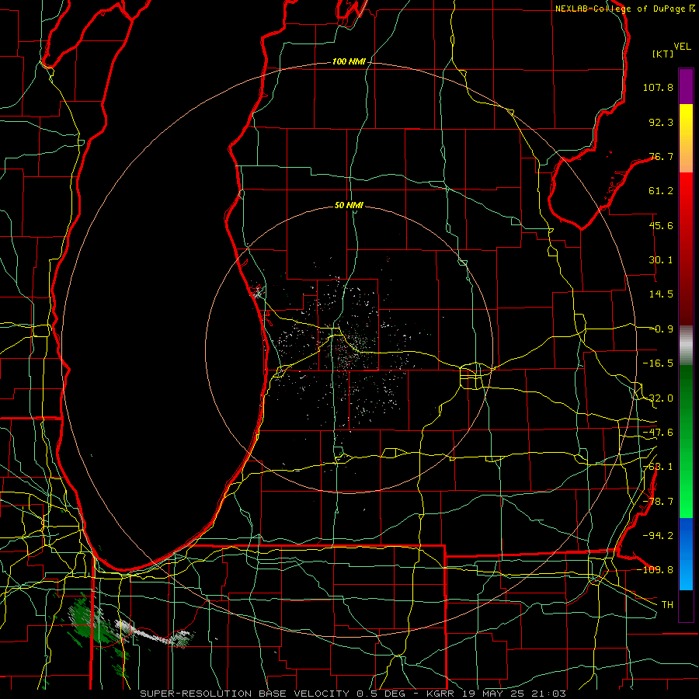
Task: Click the -94.2 scale value
Action: point(658,535)
